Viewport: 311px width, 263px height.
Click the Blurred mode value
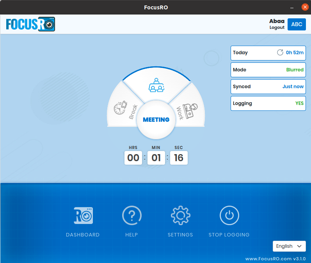point(295,69)
